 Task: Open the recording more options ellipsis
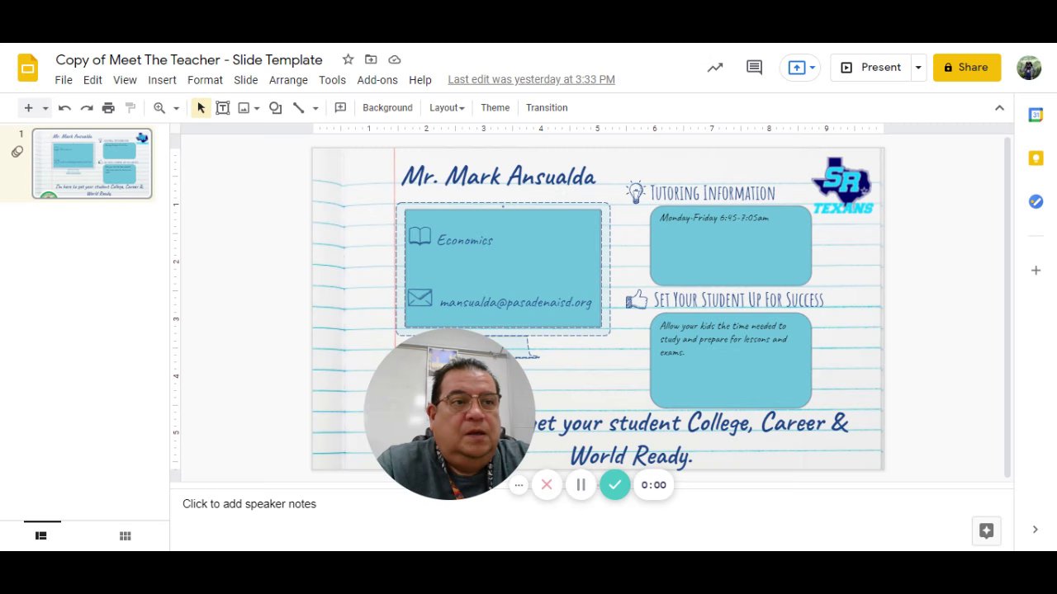click(x=519, y=485)
